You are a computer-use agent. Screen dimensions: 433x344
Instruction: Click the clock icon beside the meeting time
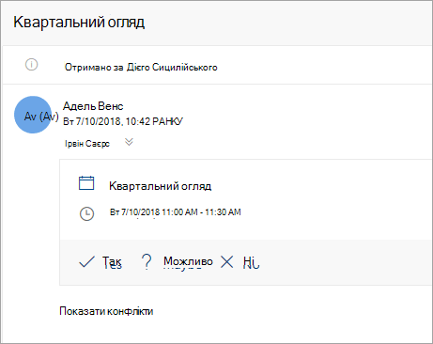(86, 213)
